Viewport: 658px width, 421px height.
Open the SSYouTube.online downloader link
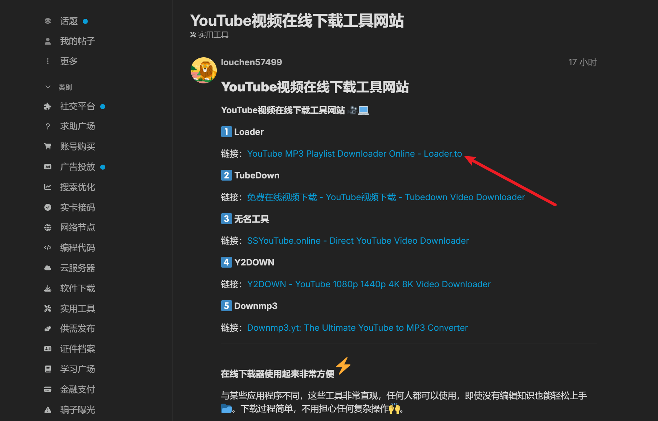point(358,241)
